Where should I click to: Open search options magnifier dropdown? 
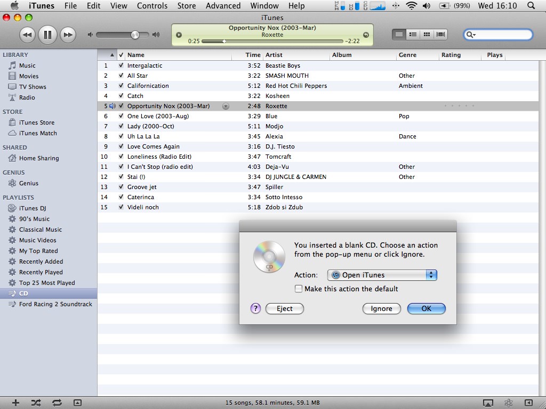pyautogui.click(x=471, y=35)
